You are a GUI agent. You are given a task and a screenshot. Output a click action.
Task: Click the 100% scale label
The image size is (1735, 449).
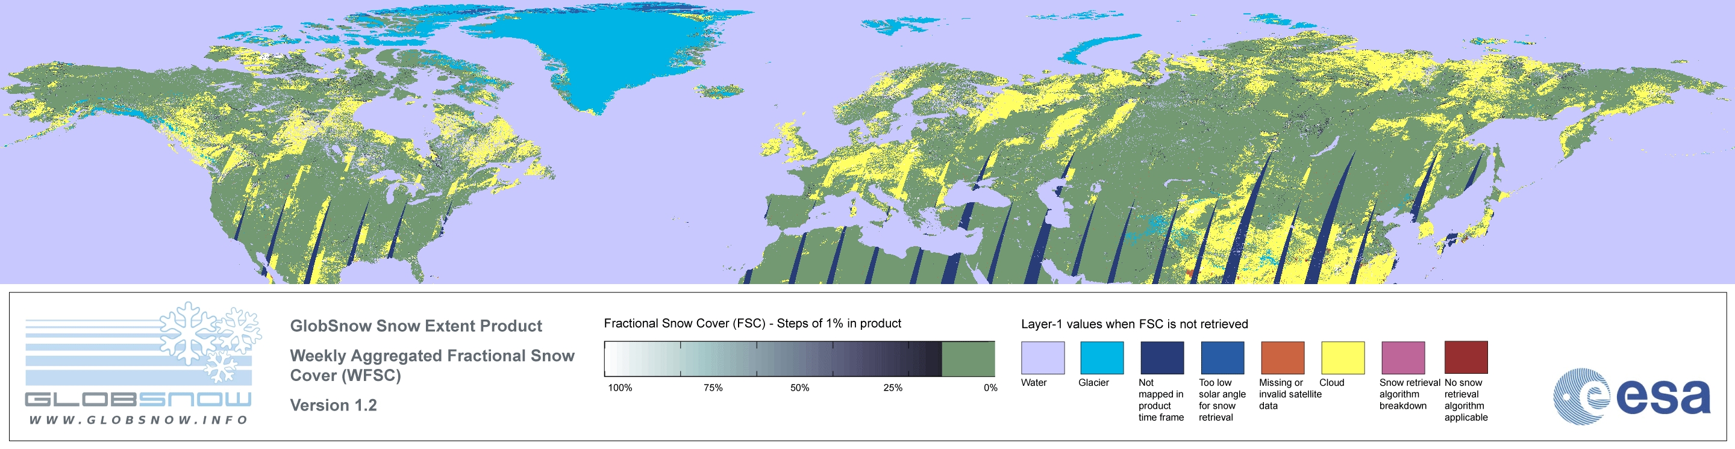coord(620,388)
